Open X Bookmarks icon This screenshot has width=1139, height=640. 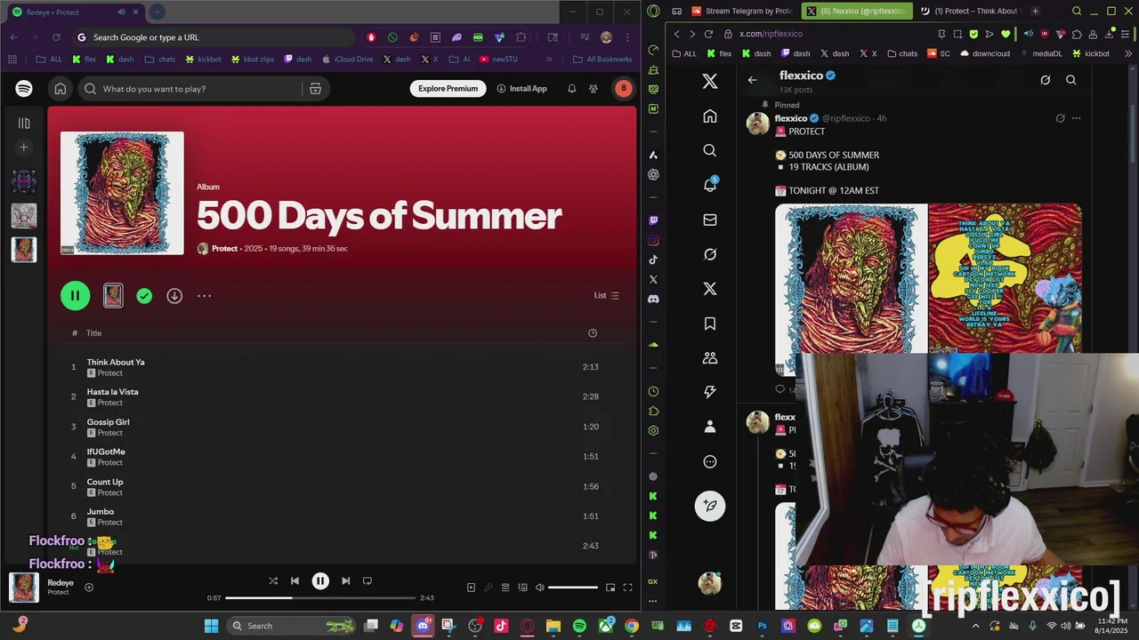pyautogui.click(x=709, y=324)
